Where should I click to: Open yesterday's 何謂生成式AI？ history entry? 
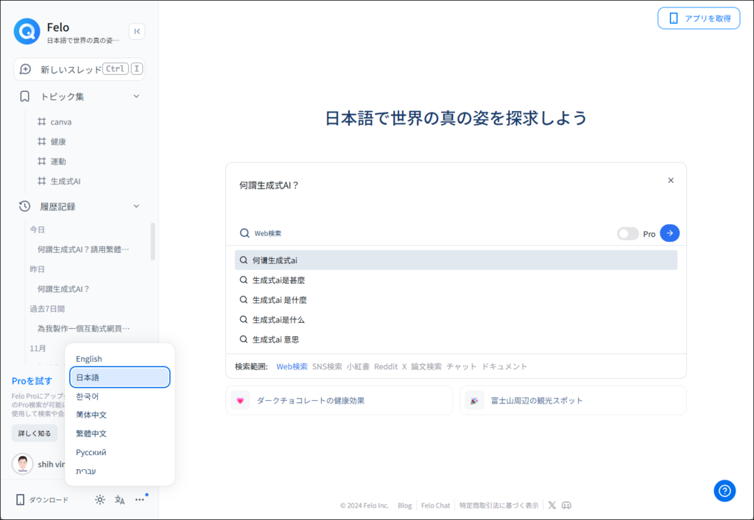tap(64, 289)
